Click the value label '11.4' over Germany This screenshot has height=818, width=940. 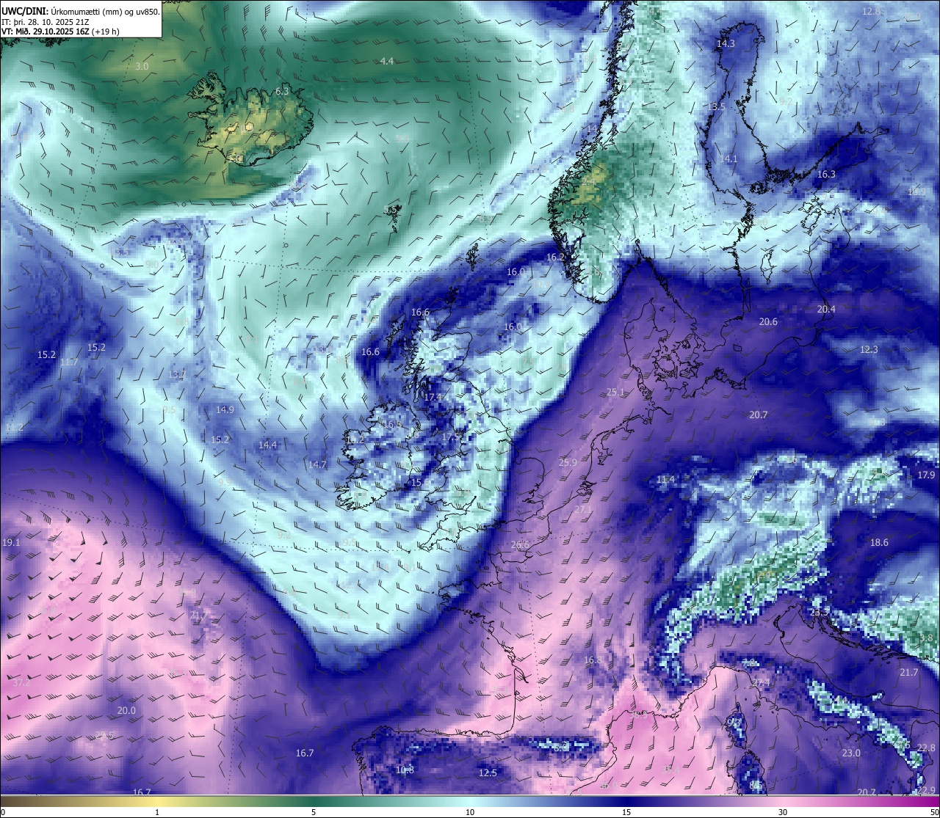[665, 480]
